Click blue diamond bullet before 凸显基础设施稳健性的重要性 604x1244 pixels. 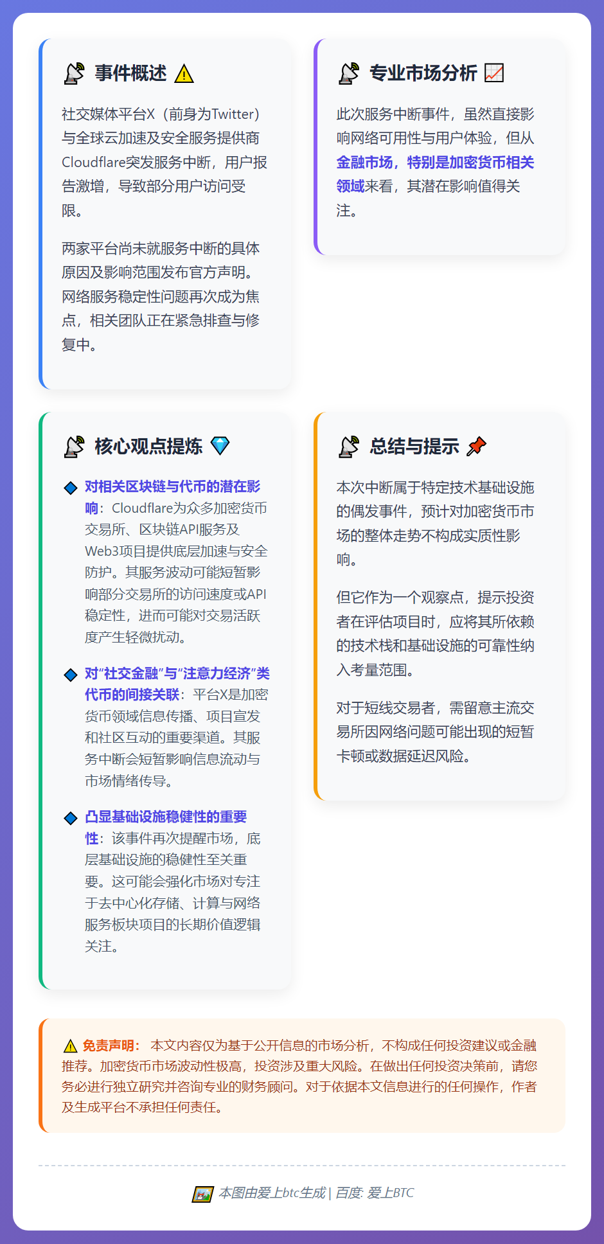pyautogui.click(x=71, y=818)
